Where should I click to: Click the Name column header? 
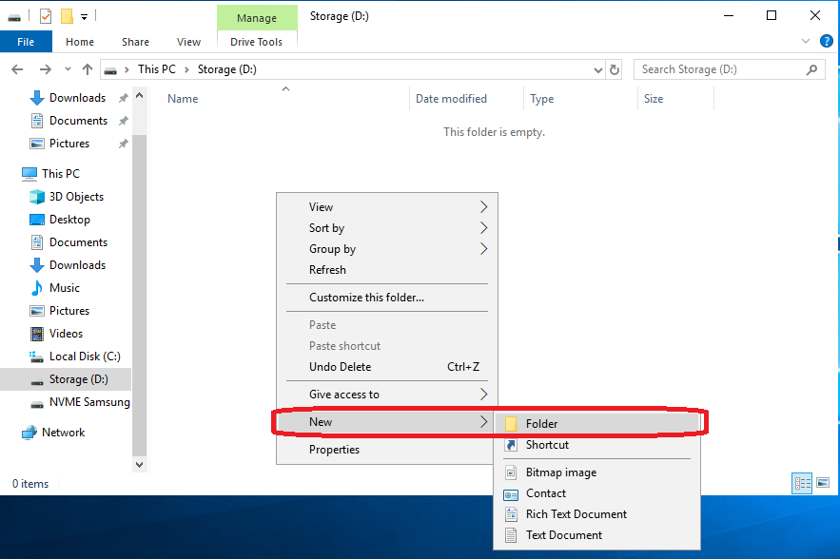point(183,99)
